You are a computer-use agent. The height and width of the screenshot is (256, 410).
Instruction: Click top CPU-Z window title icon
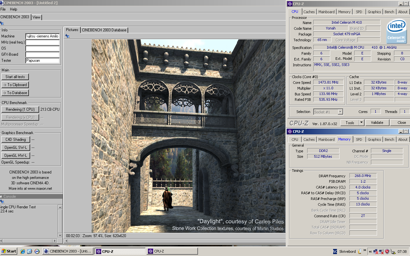[x=290, y=4]
